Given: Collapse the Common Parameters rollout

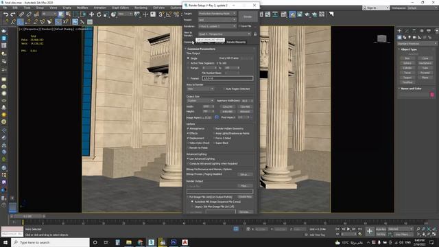Looking at the screenshot, I should point(202,49).
